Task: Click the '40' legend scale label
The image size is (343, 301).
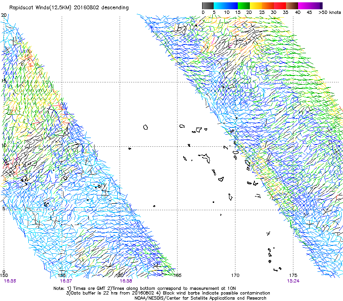Action: [298, 13]
